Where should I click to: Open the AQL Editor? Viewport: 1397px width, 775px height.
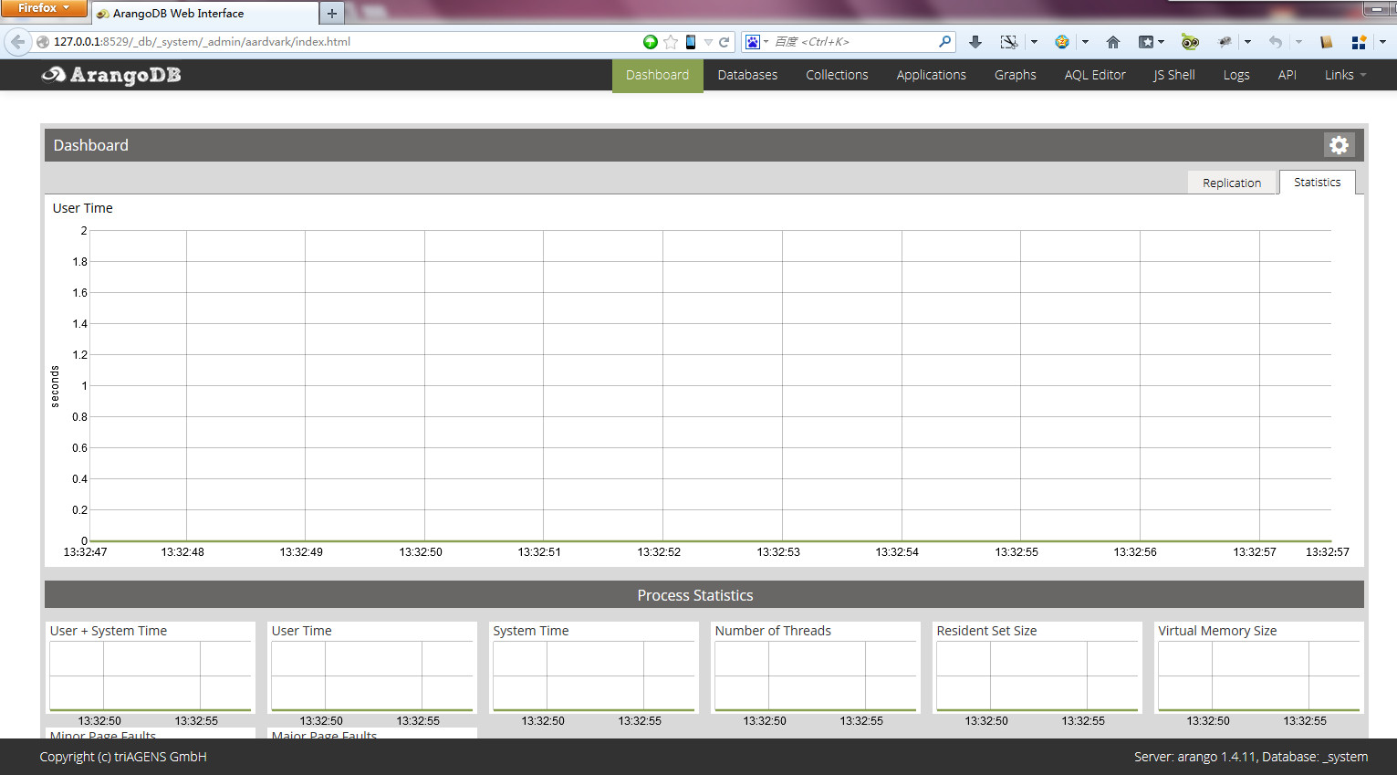[1095, 75]
